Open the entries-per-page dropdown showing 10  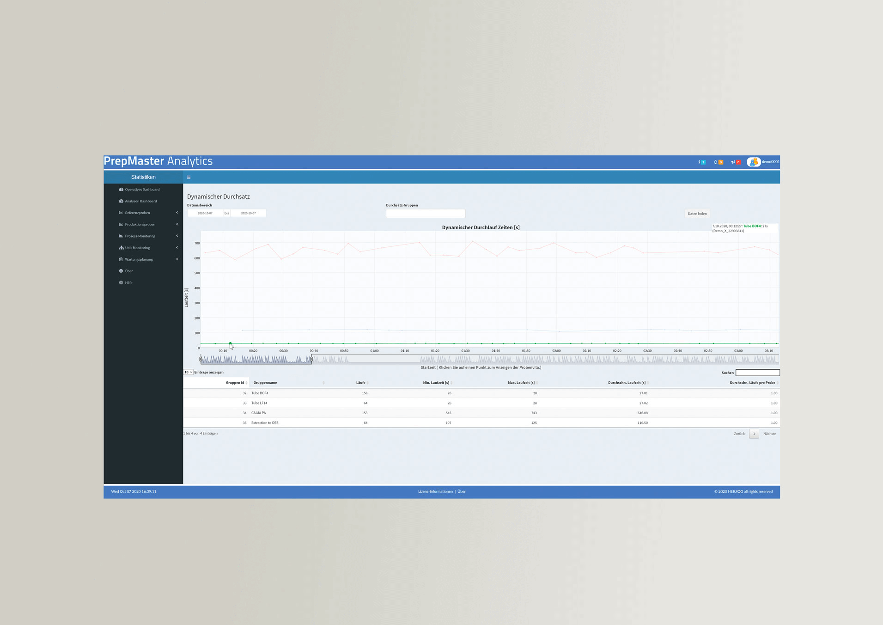click(x=188, y=372)
